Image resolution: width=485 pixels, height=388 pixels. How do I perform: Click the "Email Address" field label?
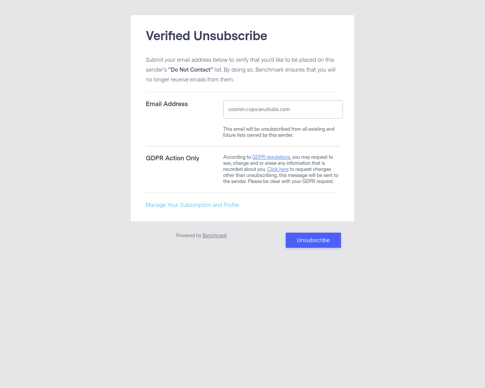[x=167, y=104]
